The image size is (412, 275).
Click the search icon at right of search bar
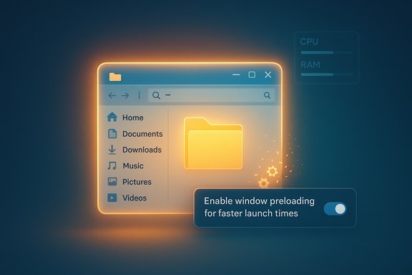tap(267, 95)
